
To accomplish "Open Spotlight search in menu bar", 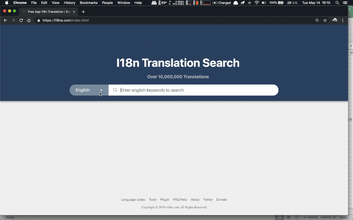I will click(x=337, y=3).
